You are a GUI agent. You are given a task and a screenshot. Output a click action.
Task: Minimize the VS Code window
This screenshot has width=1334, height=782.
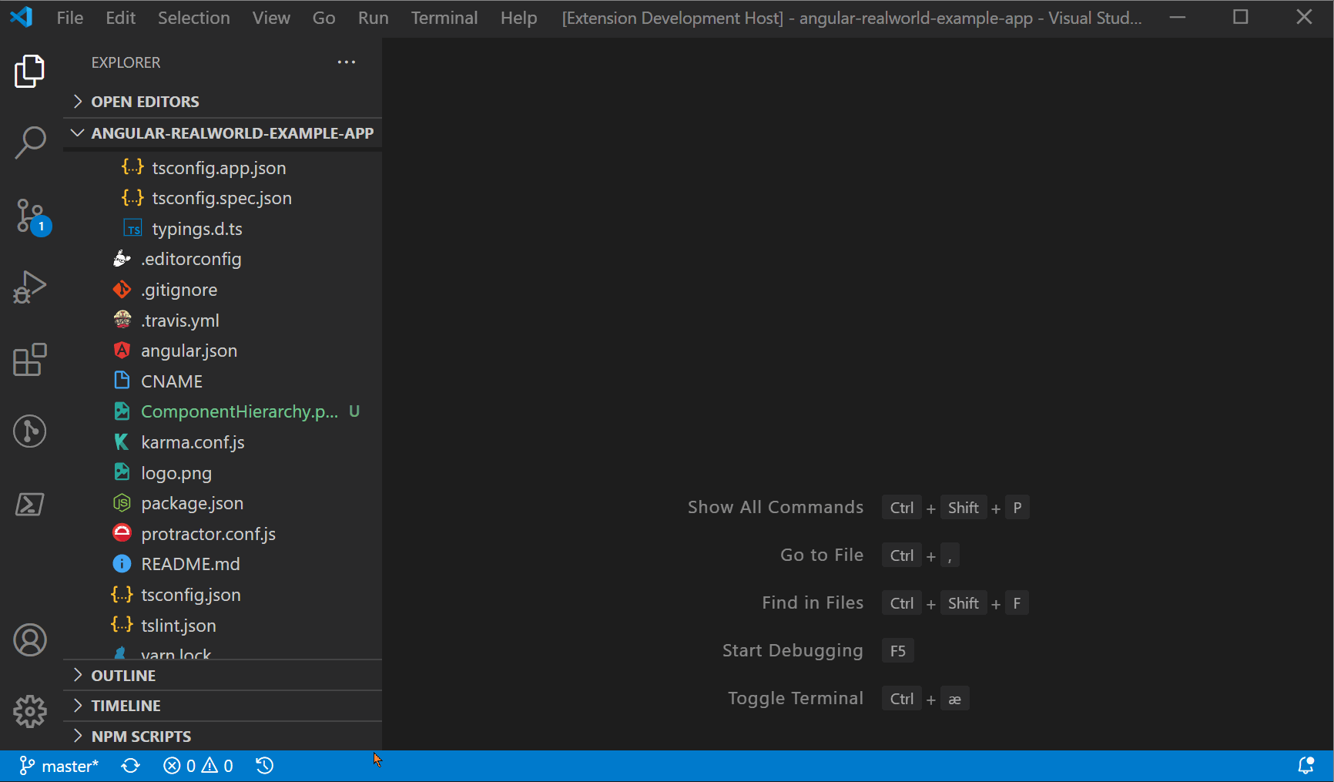1178,17
